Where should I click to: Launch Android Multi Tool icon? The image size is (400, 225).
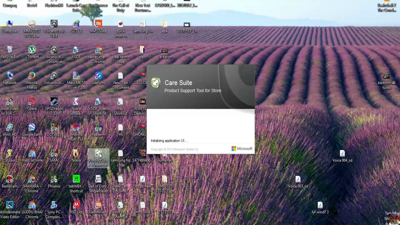[x=76, y=133]
